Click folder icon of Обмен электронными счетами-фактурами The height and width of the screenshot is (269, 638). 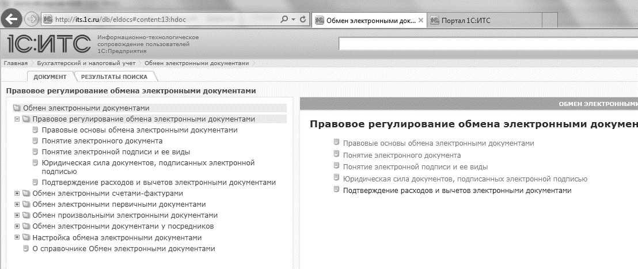click(x=26, y=194)
